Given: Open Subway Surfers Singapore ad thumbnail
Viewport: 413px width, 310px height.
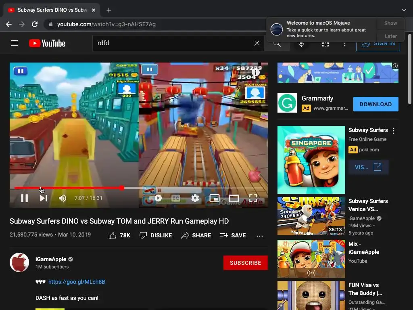Looking at the screenshot, I should click(311, 160).
